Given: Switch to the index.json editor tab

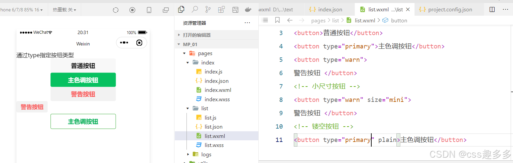Looking at the screenshot, I should click(x=326, y=9).
